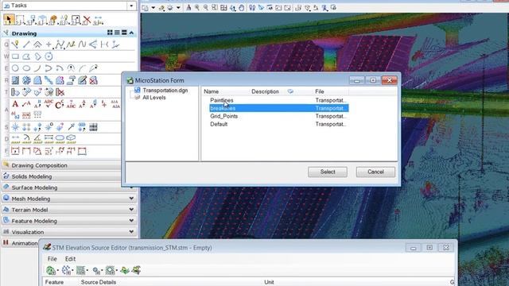The image size is (509, 286).
Task: Select the Place Circle tool
Action: click(15, 68)
